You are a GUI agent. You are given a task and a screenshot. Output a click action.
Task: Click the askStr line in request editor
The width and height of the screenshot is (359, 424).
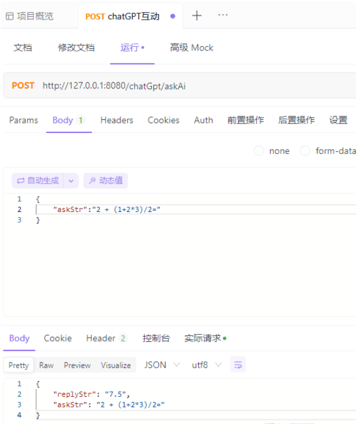pos(107,210)
